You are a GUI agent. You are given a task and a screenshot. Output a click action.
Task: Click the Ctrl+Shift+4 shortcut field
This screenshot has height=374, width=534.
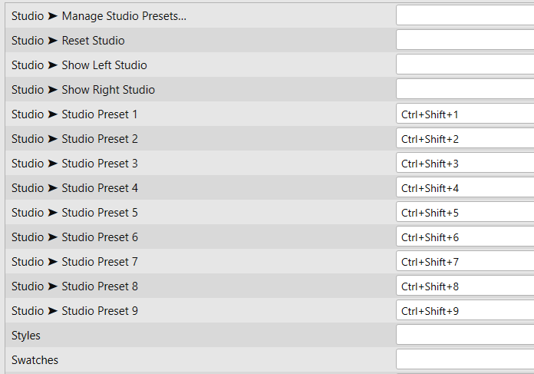465,188
